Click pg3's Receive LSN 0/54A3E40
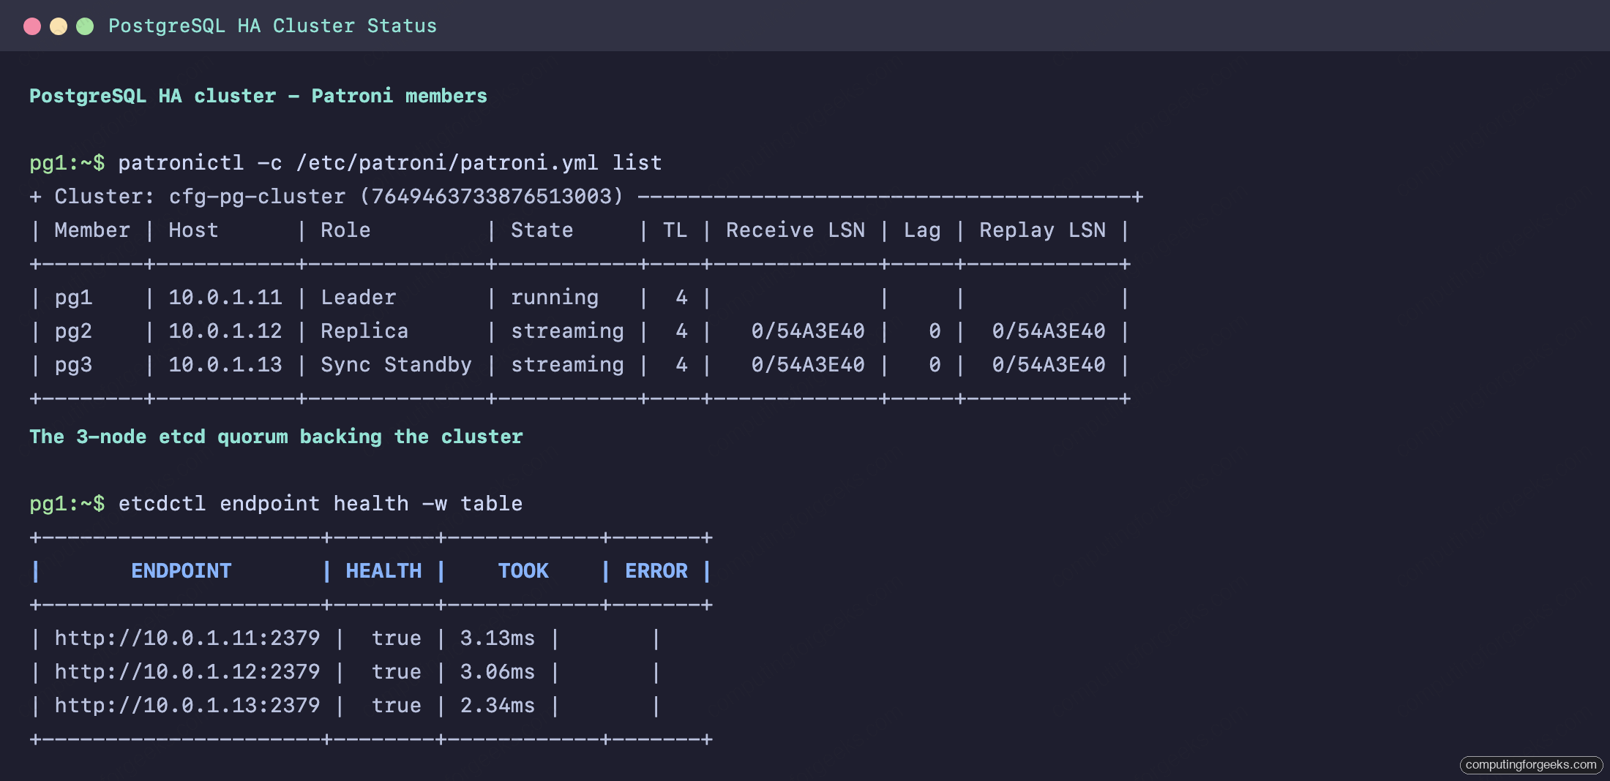 coord(808,365)
